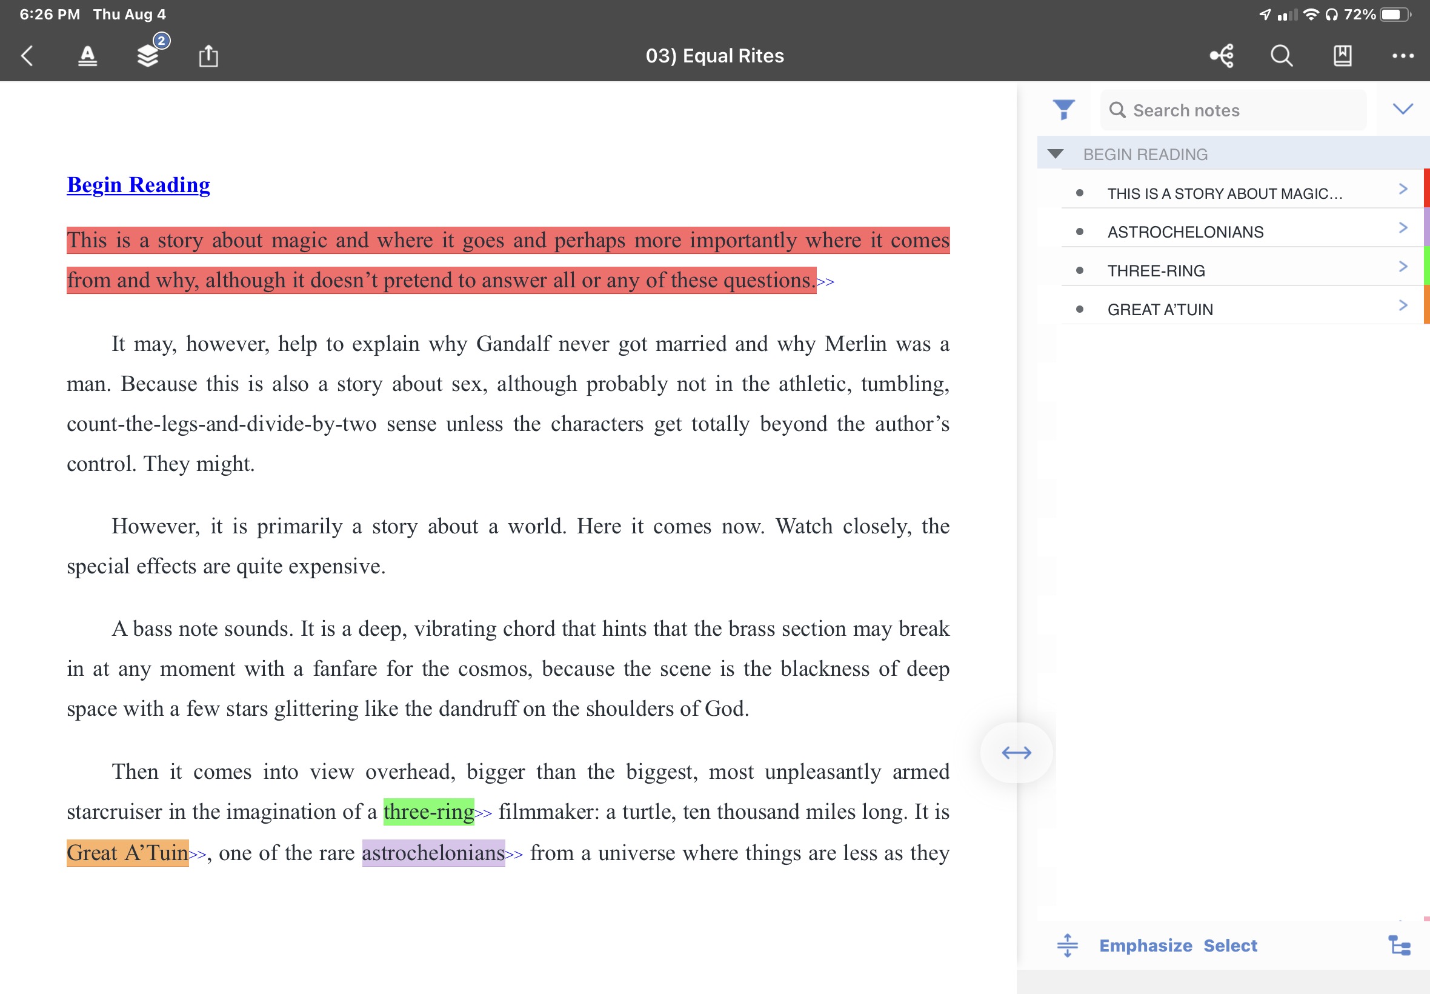
Task: Tap the expand-collapse vertical arrows icon
Action: click(1067, 946)
